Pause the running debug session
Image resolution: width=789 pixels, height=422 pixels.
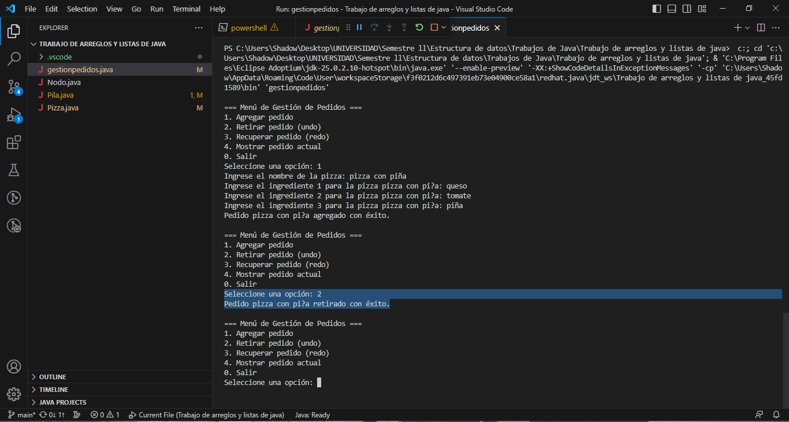point(359,27)
